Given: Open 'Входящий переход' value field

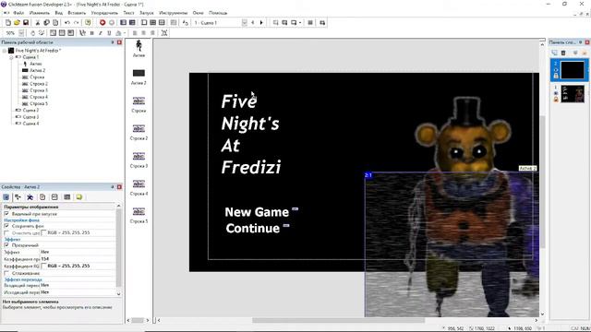Looking at the screenshot, I should click(78, 285).
